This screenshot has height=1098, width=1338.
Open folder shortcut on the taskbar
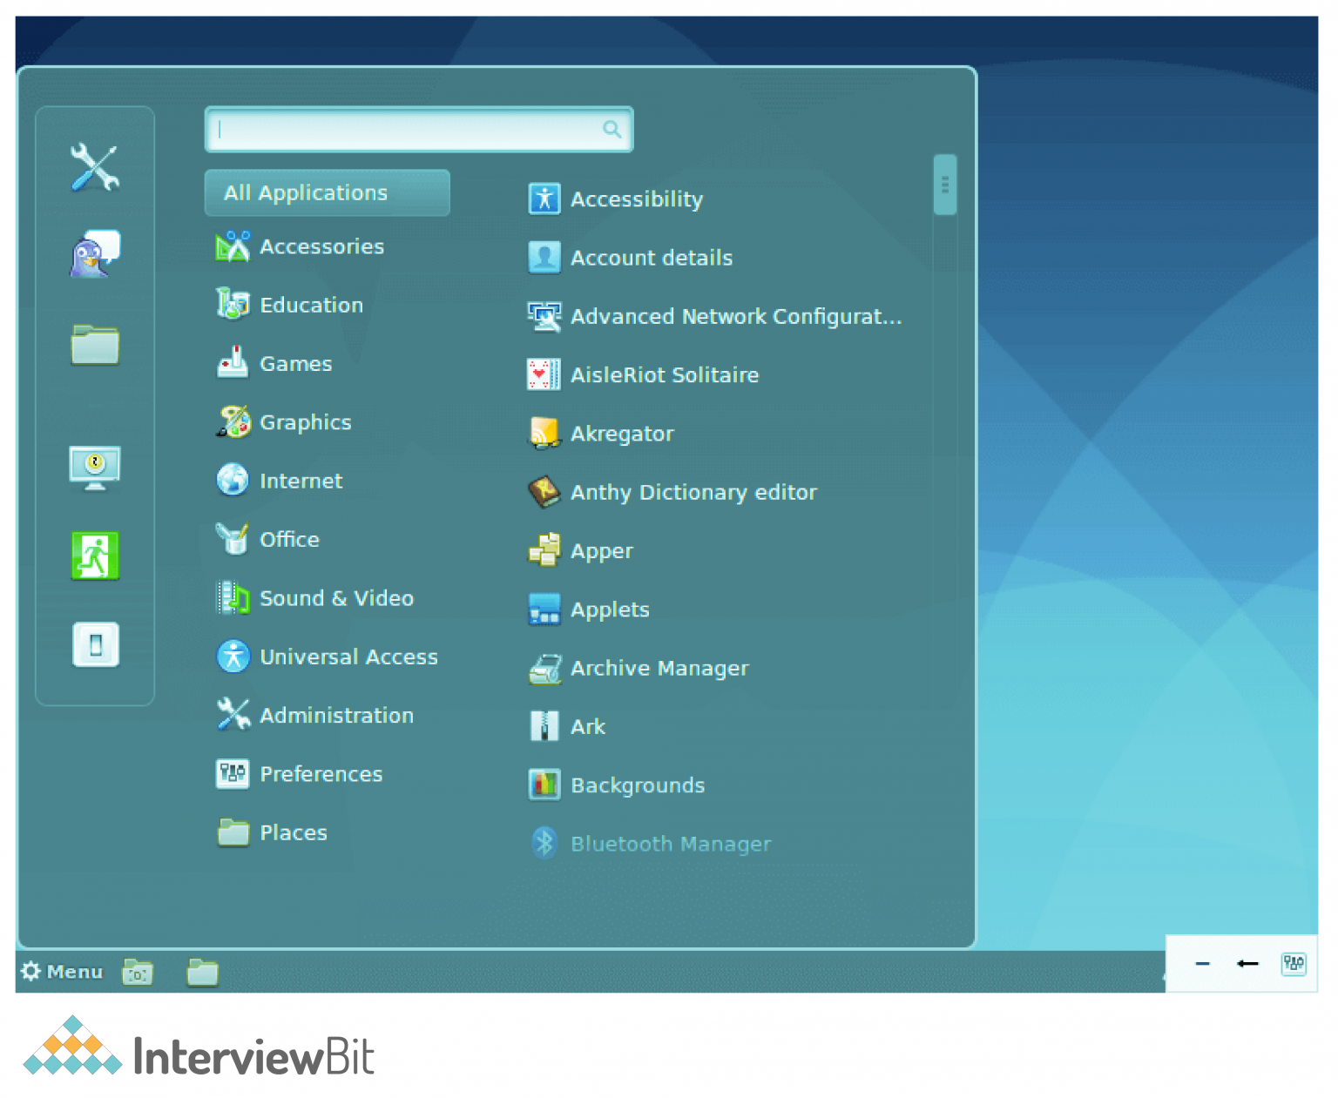pyautogui.click(x=201, y=972)
